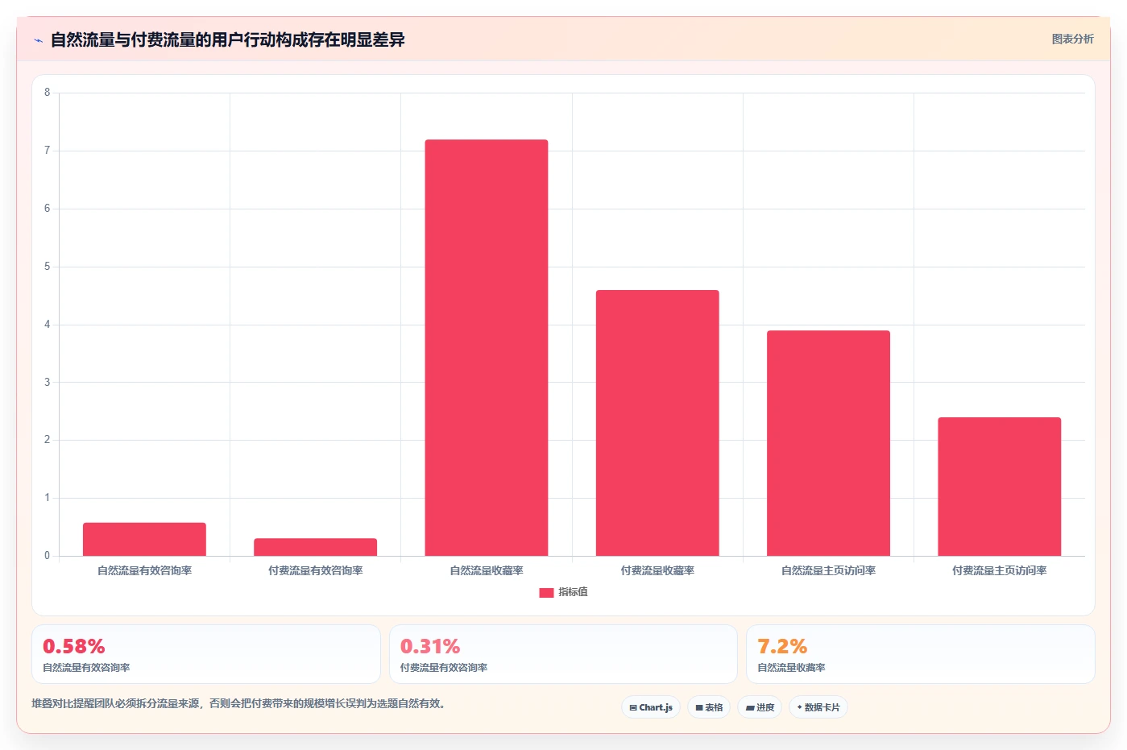1127x750 pixels.
Task: Click the 自然流量有效咨询率 bar in chart
Action: [x=144, y=539]
